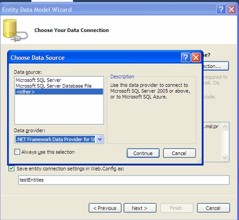Select Microsoft SQL Server data source
Image resolution: width=239 pixels, height=220 pixels.
(x=59, y=80)
